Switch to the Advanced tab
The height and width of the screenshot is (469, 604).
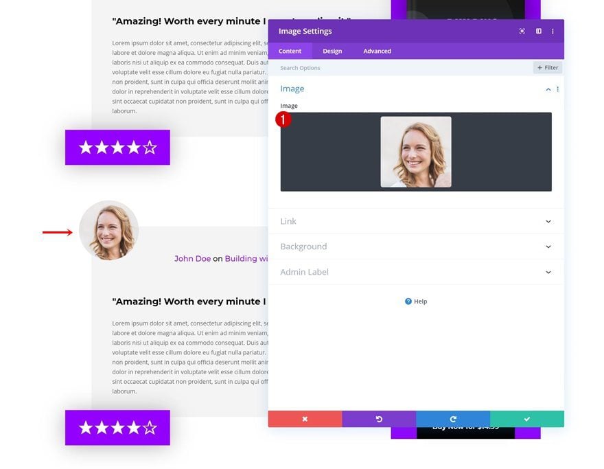377,51
